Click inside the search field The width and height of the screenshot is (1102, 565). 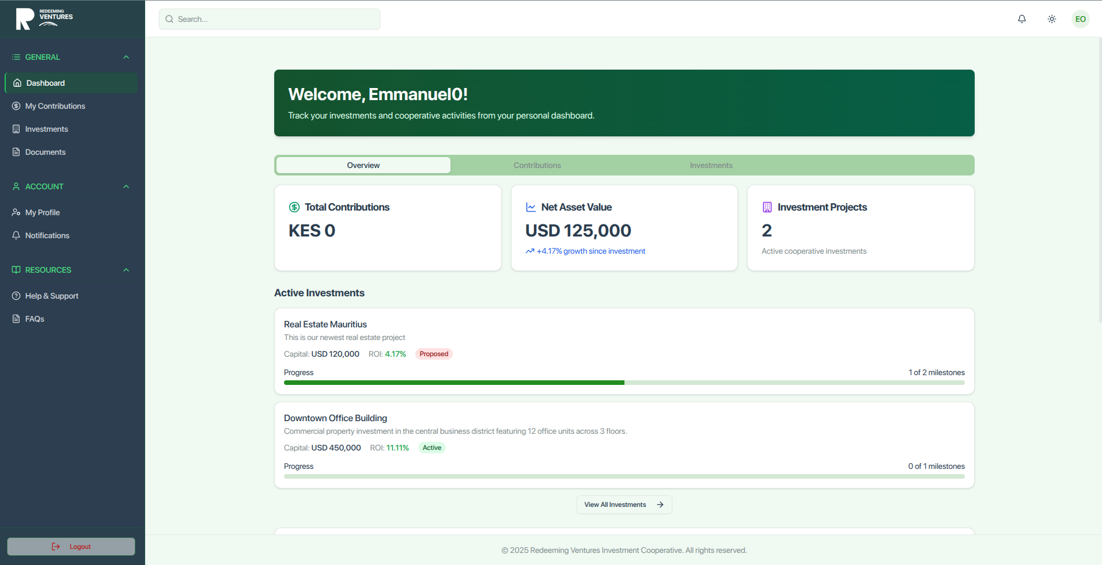269,19
